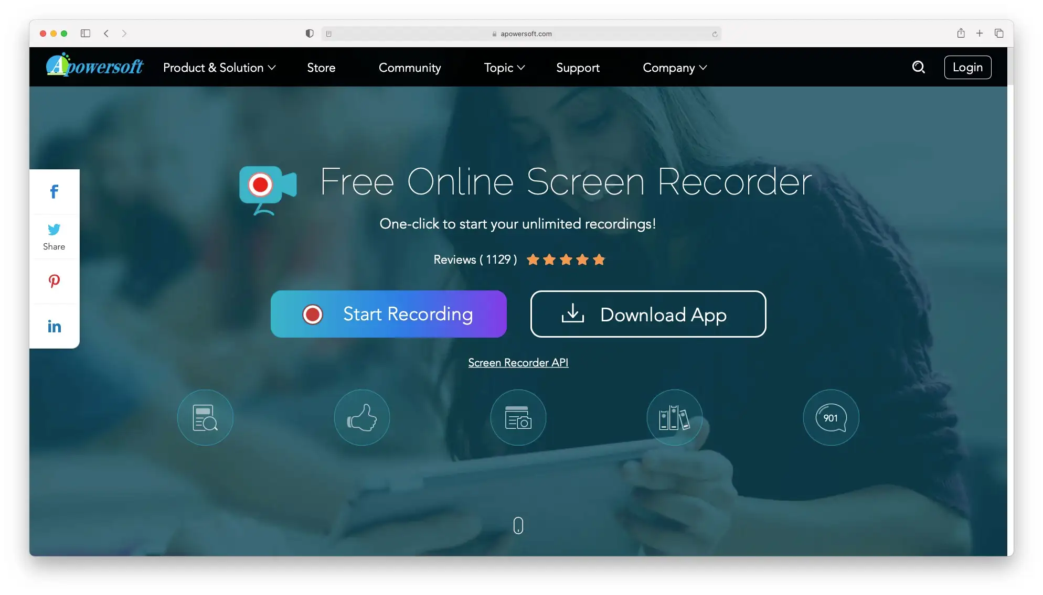
Task: Click the Facebook share icon
Action: pos(54,190)
